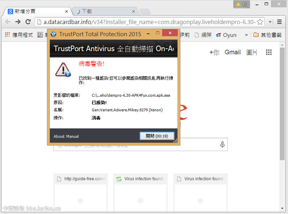Expand hidden bookmarks overflow chevron
Image resolution: width=288 pixels, height=214 pixels.
point(246,35)
